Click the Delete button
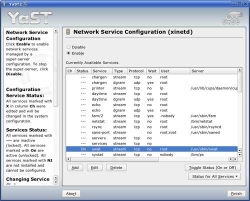 pyautogui.click(x=116, y=167)
